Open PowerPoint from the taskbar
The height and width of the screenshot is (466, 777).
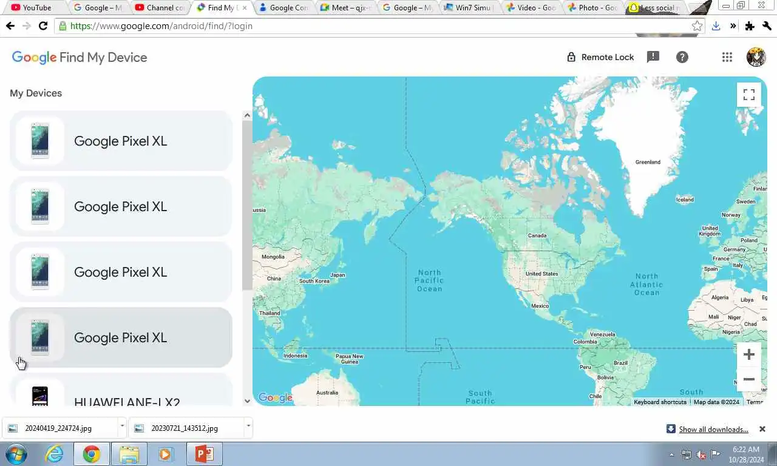204,454
